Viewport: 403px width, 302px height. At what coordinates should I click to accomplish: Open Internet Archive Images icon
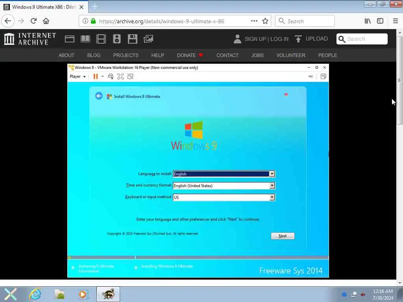click(x=148, y=39)
